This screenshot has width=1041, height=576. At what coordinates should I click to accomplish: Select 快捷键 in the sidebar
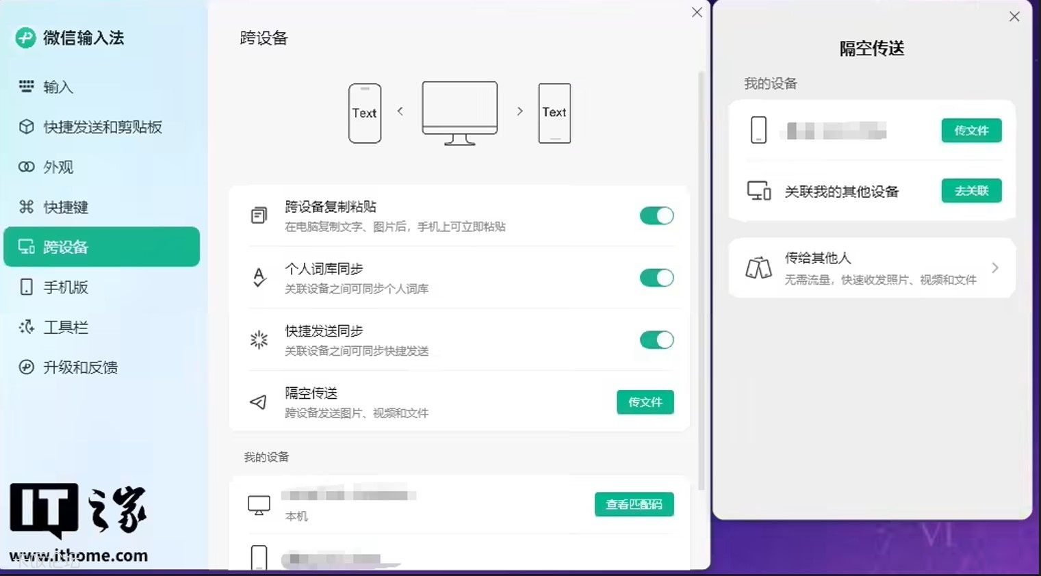[101, 207]
